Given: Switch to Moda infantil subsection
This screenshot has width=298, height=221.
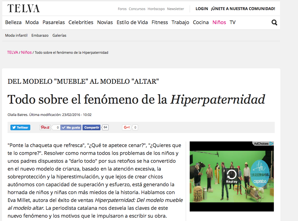Looking at the screenshot, I should pyautogui.click(x=16, y=36).
